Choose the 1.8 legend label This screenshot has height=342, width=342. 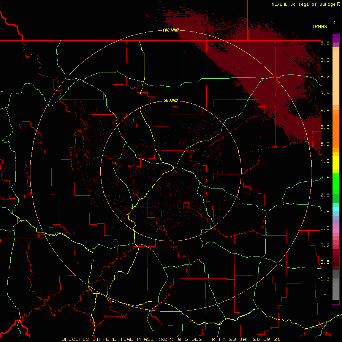pyautogui.click(x=325, y=211)
